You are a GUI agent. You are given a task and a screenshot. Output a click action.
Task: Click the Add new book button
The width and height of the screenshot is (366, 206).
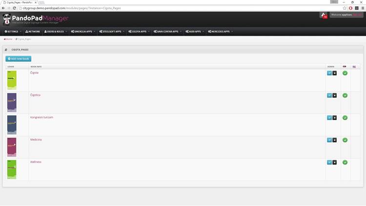pyautogui.click(x=19, y=59)
